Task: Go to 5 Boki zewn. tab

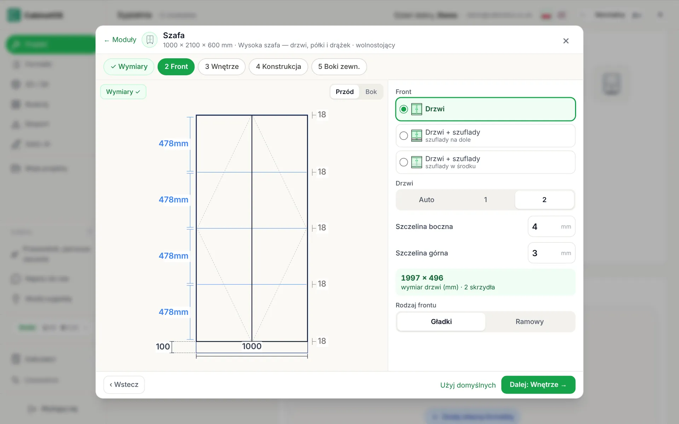Action: pos(339,67)
